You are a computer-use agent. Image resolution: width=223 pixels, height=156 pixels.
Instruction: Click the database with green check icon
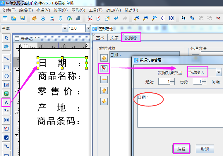pos(69,18)
